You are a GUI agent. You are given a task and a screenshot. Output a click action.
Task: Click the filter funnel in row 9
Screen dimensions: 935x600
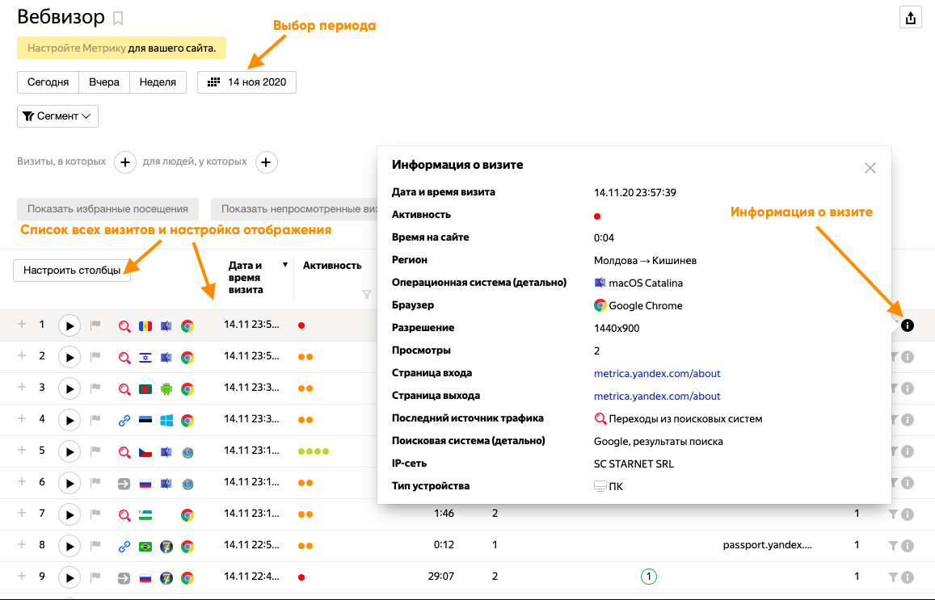coord(893,577)
